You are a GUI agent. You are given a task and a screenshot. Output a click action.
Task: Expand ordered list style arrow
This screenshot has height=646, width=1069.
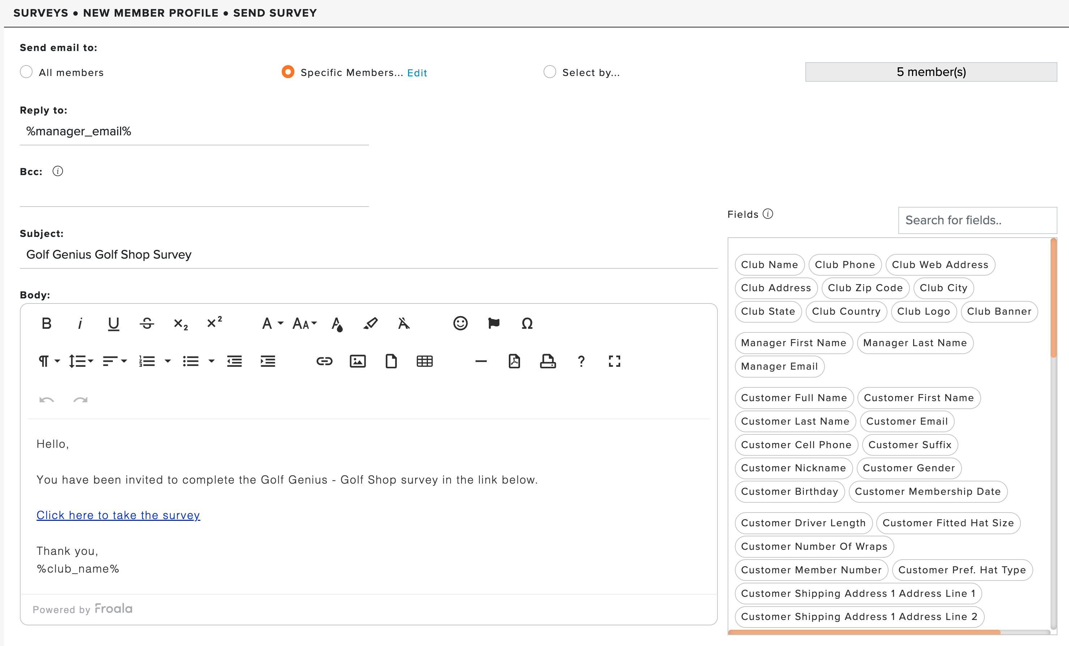pos(168,361)
